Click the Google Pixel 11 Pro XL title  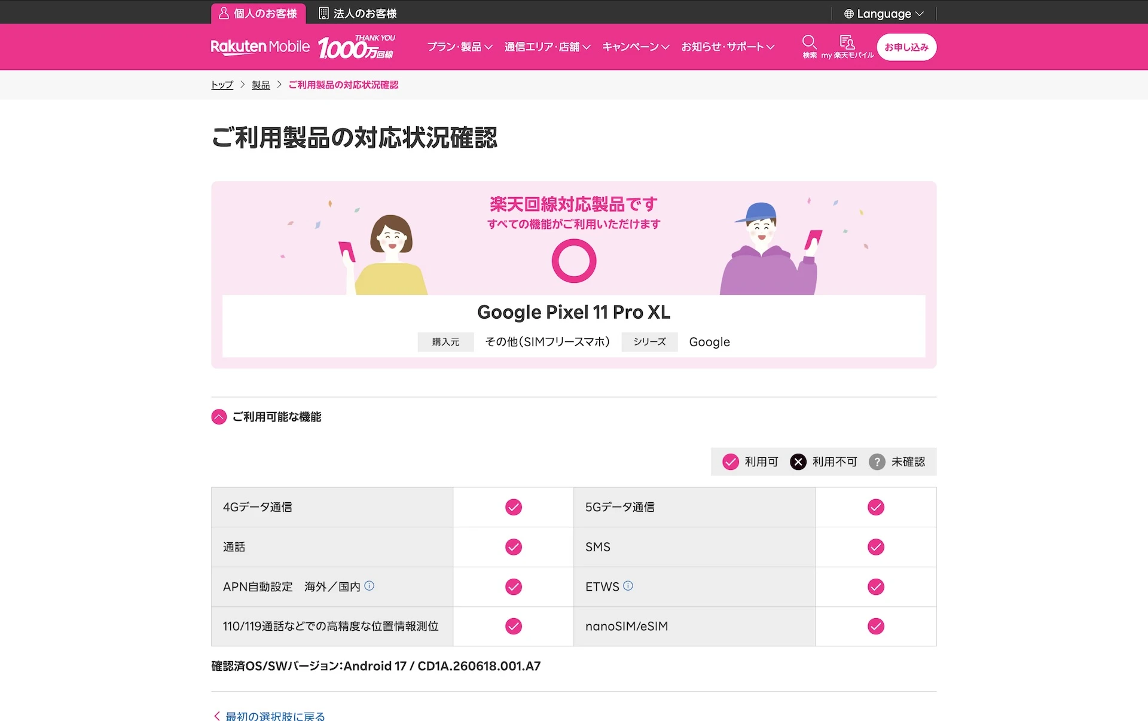point(574,312)
